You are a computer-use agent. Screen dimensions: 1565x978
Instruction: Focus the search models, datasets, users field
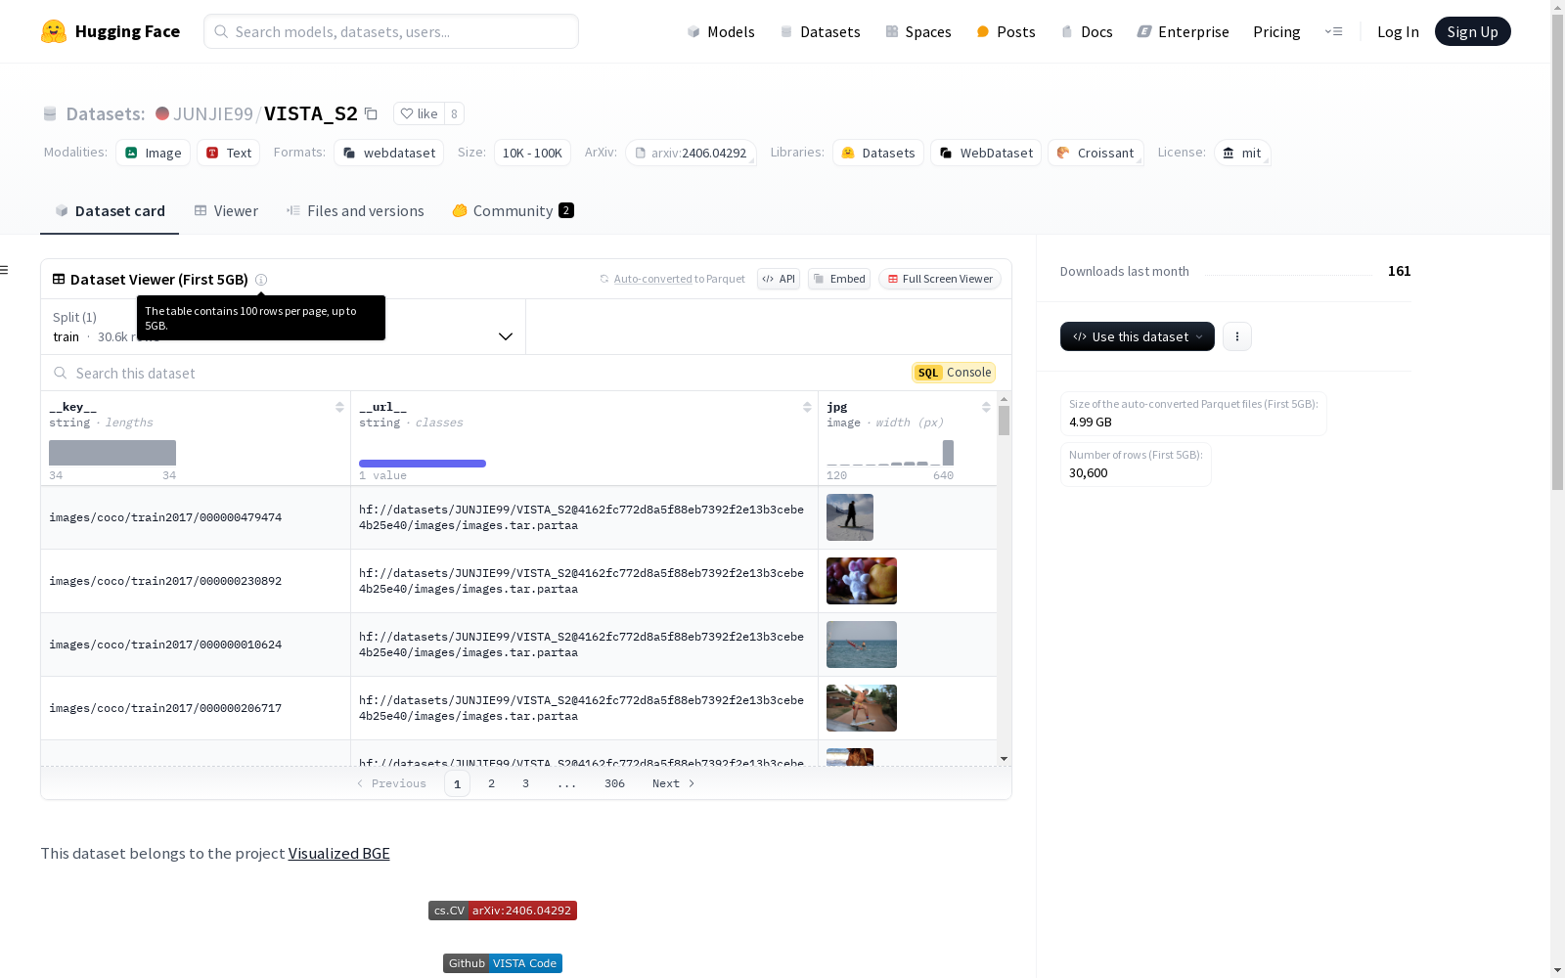(x=391, y=31)
